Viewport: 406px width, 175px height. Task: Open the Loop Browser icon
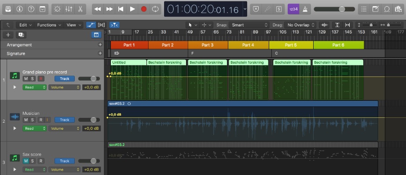[x=387, y=9]
